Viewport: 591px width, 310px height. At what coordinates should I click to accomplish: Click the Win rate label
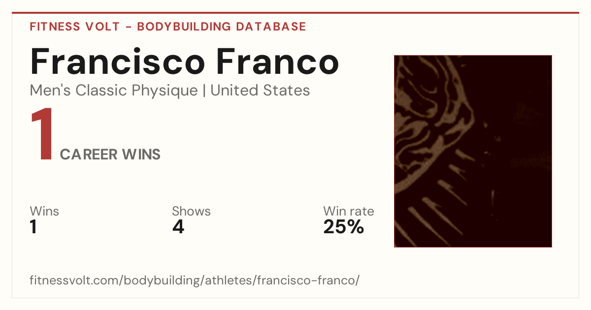click(349, 211)
